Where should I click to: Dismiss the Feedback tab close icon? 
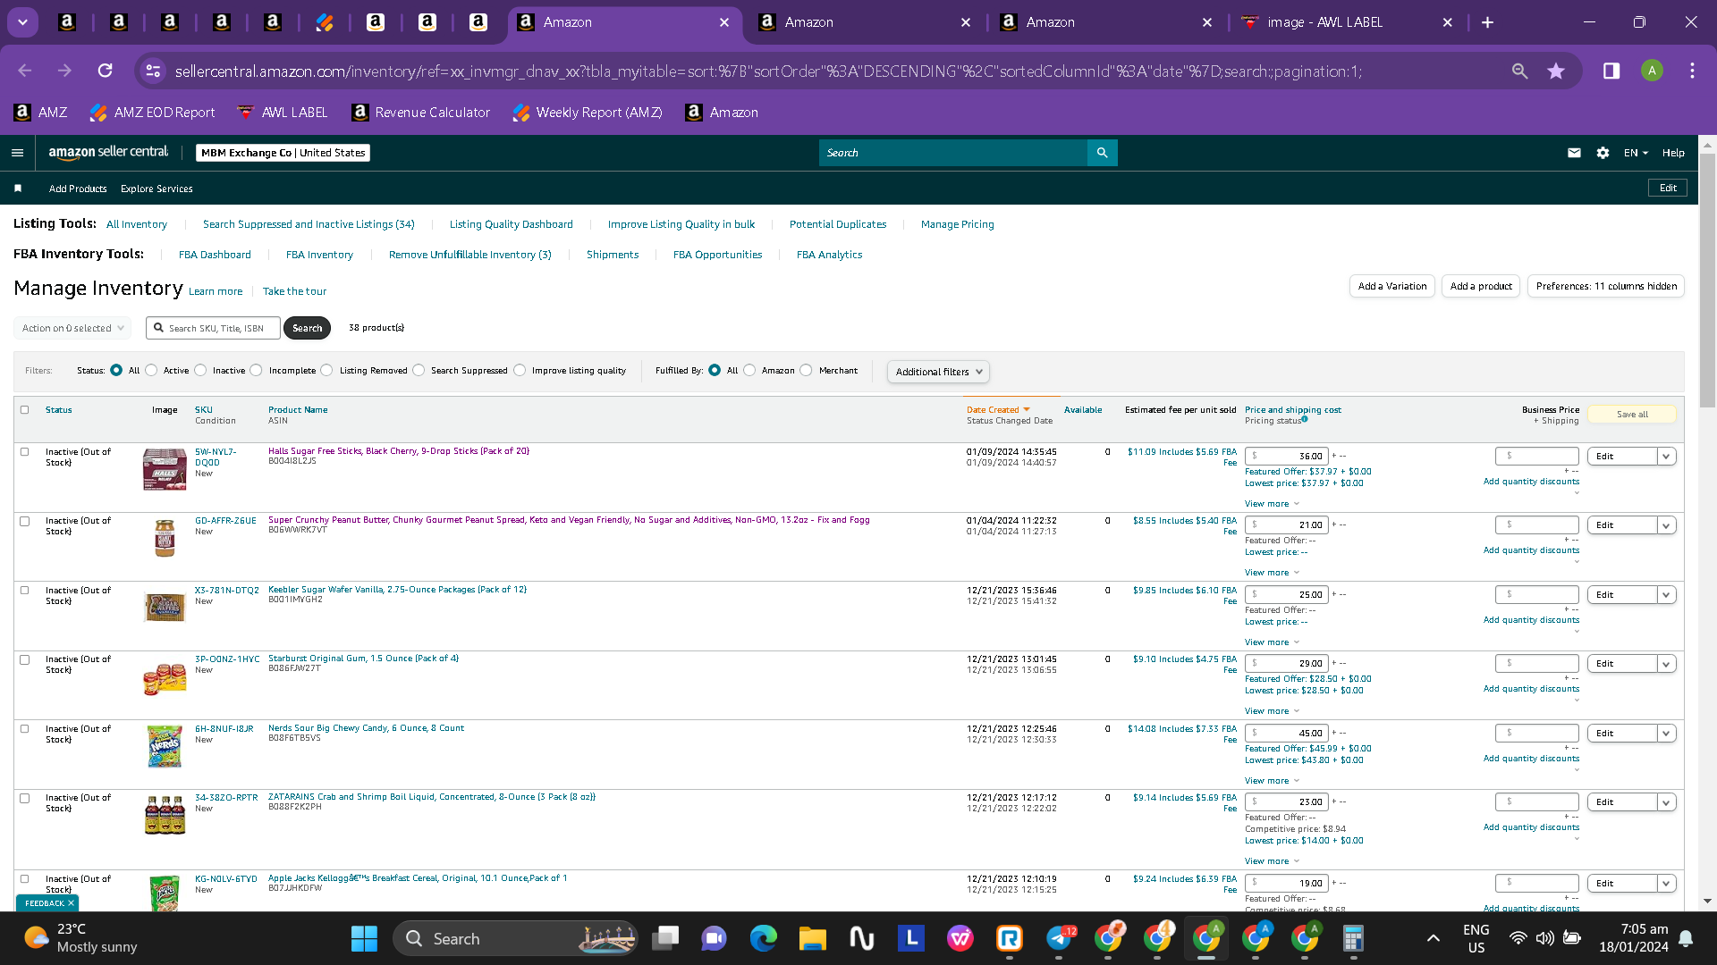(71, 903)
